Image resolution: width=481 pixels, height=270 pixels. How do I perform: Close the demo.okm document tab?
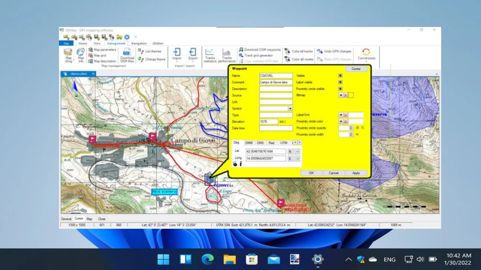point(93,74)
